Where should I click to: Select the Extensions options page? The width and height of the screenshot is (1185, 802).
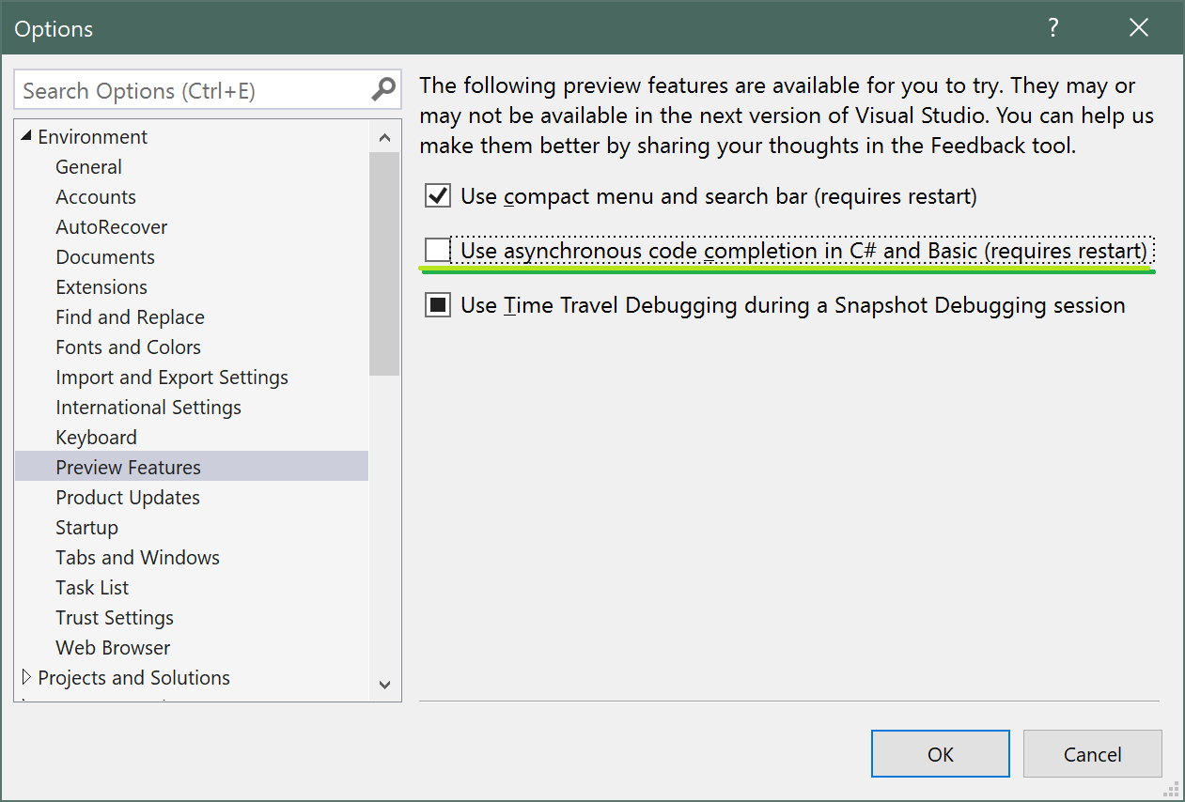(x=101, y=287)
